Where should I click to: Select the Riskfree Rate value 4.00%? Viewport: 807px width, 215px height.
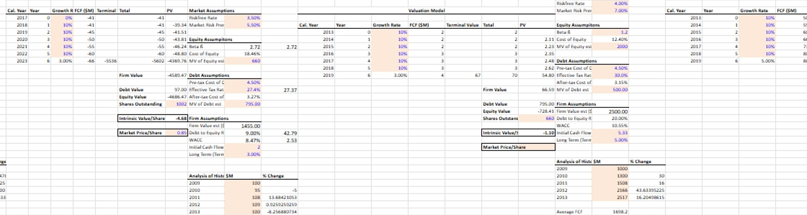pos(610,3)
